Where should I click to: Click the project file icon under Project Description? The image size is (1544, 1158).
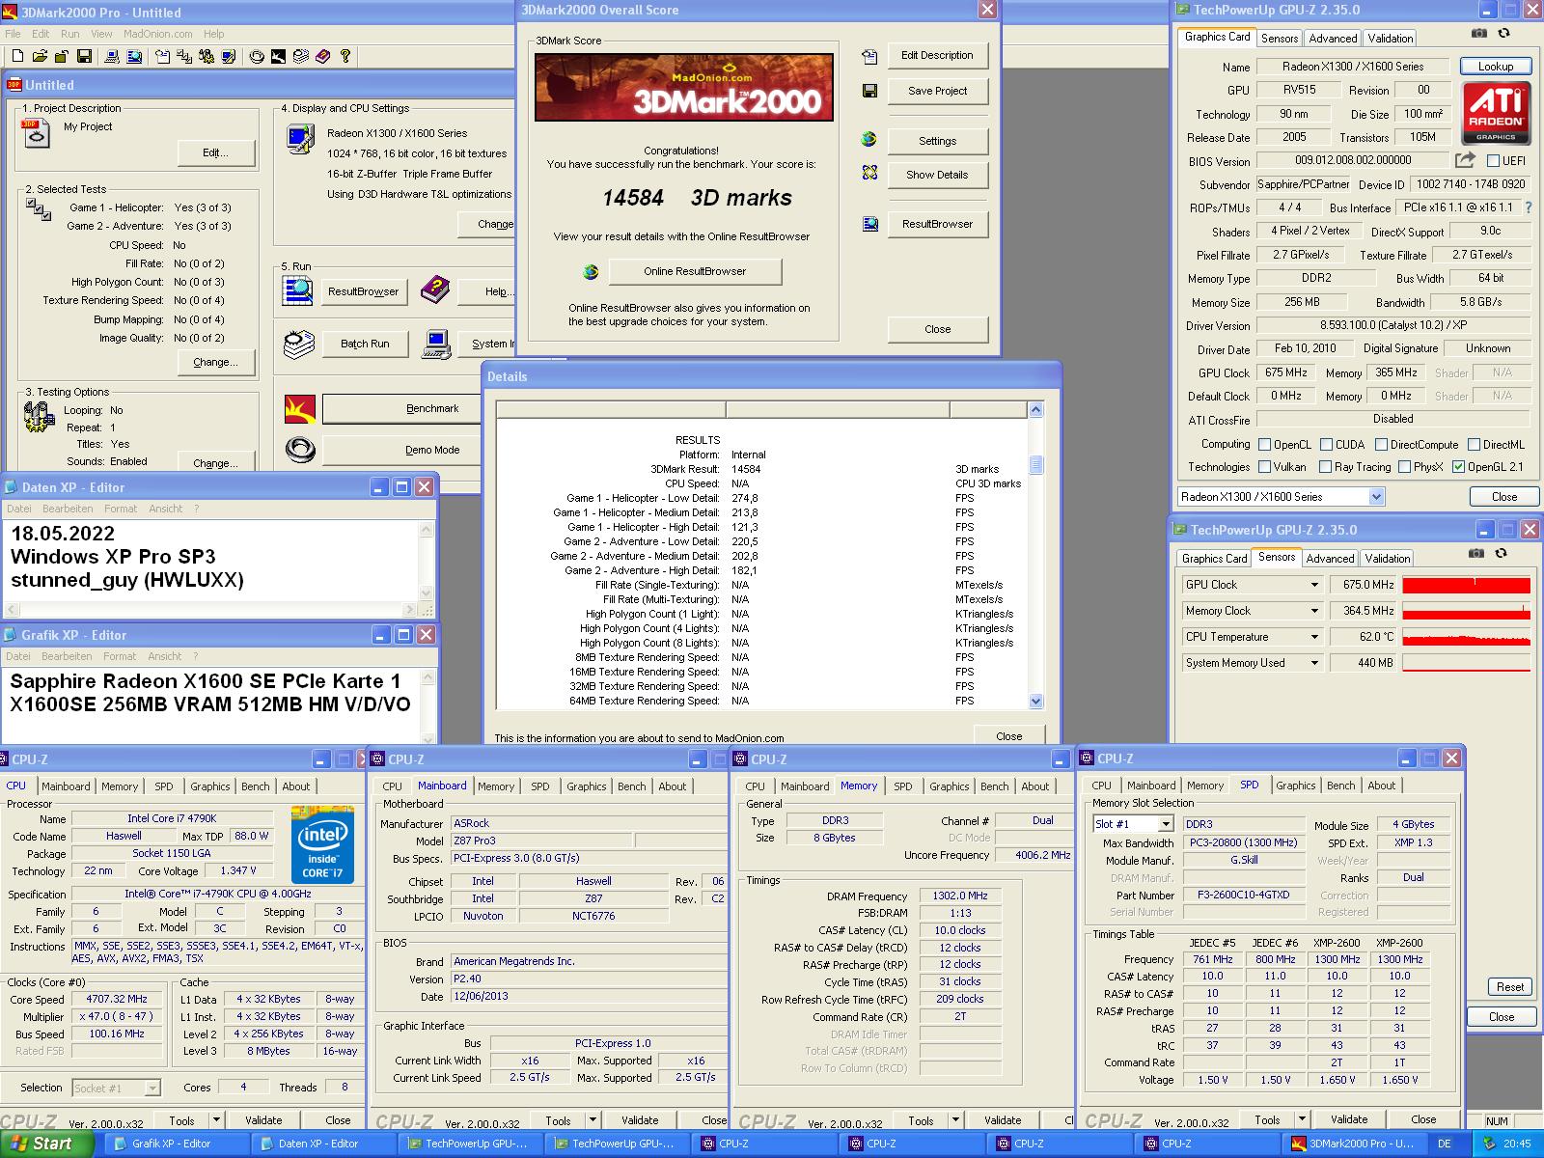pyautogui.click(x=35, y=132)
